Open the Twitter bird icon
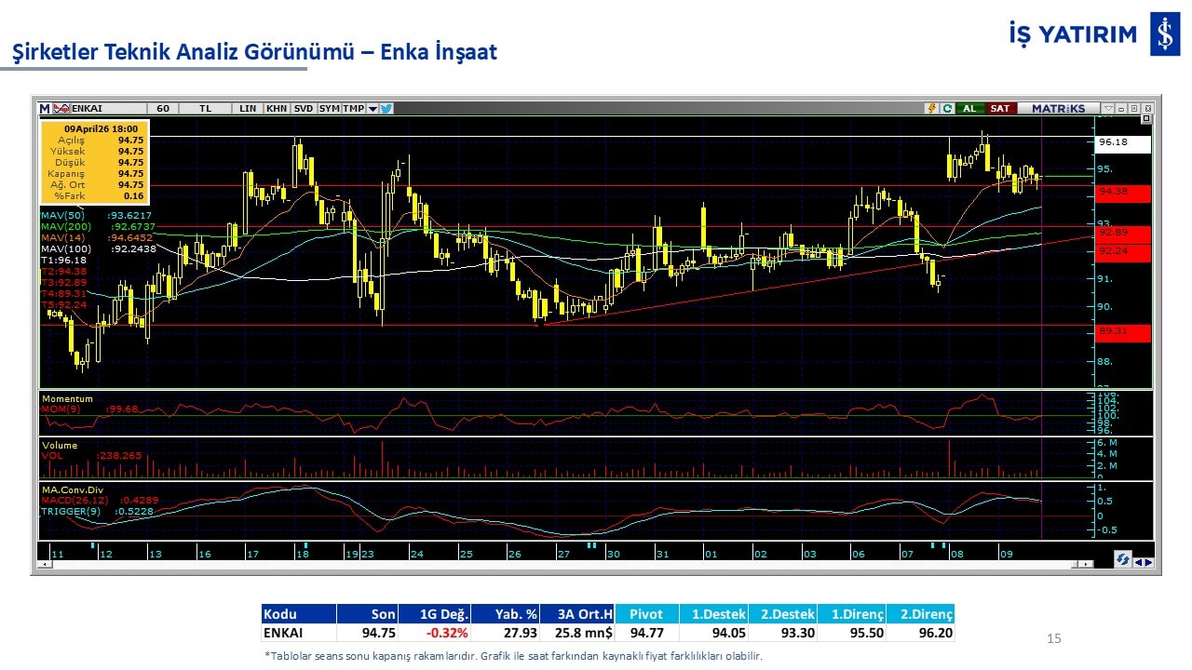The width and height of the screenshot is (1192, 670). point(386,108)
